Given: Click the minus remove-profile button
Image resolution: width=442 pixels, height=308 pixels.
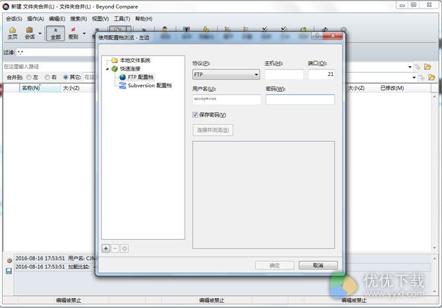Looking at the screenshot, I should (x=115, y=249).
